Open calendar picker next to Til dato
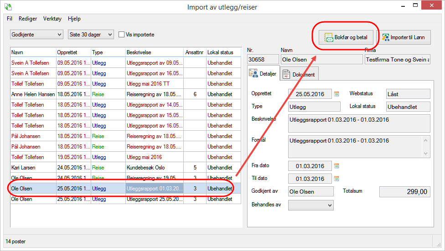 [x=337, y=179]
